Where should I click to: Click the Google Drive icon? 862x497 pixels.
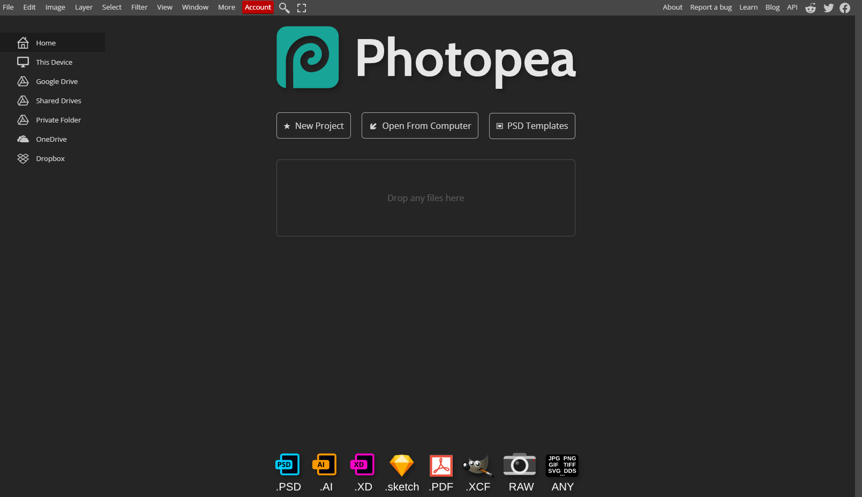23,81
